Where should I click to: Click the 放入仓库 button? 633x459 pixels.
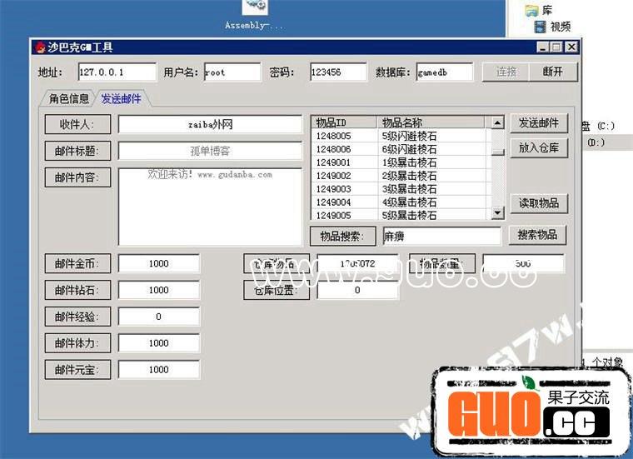tap(539, 148)
